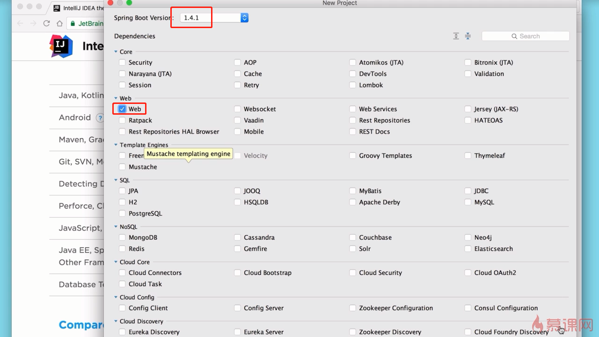Check the Atomikos (JTA) dependency
The height and width of the screenshot is (337, 599).
[x=352, y=62]
